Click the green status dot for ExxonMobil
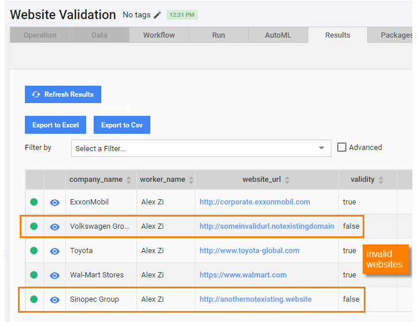 (x=34, y=202)
